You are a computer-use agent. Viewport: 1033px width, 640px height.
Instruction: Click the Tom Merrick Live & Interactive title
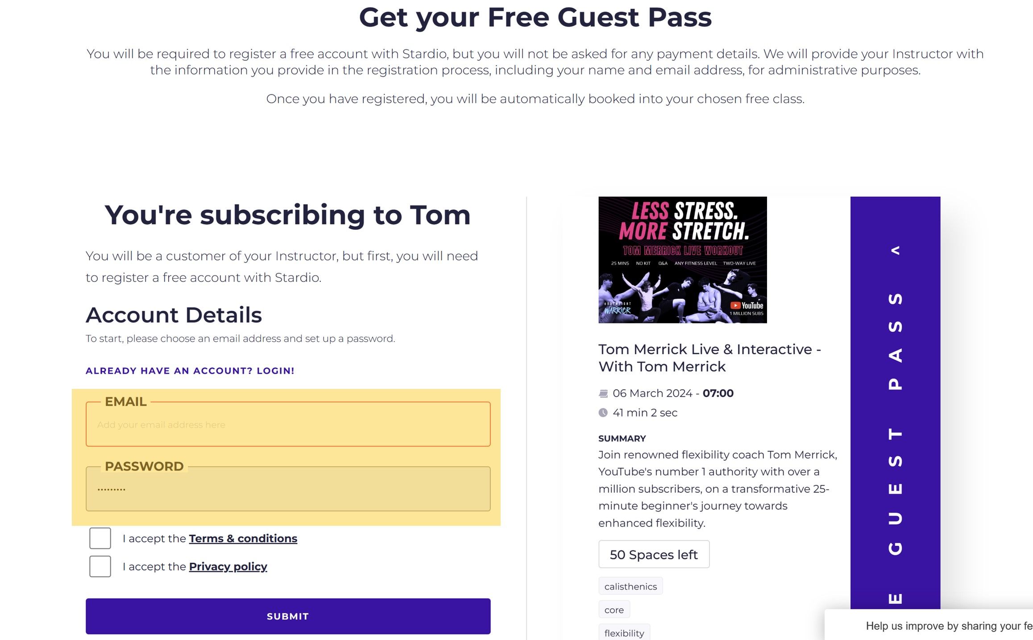pyautogui.click(x=709, y=358)
